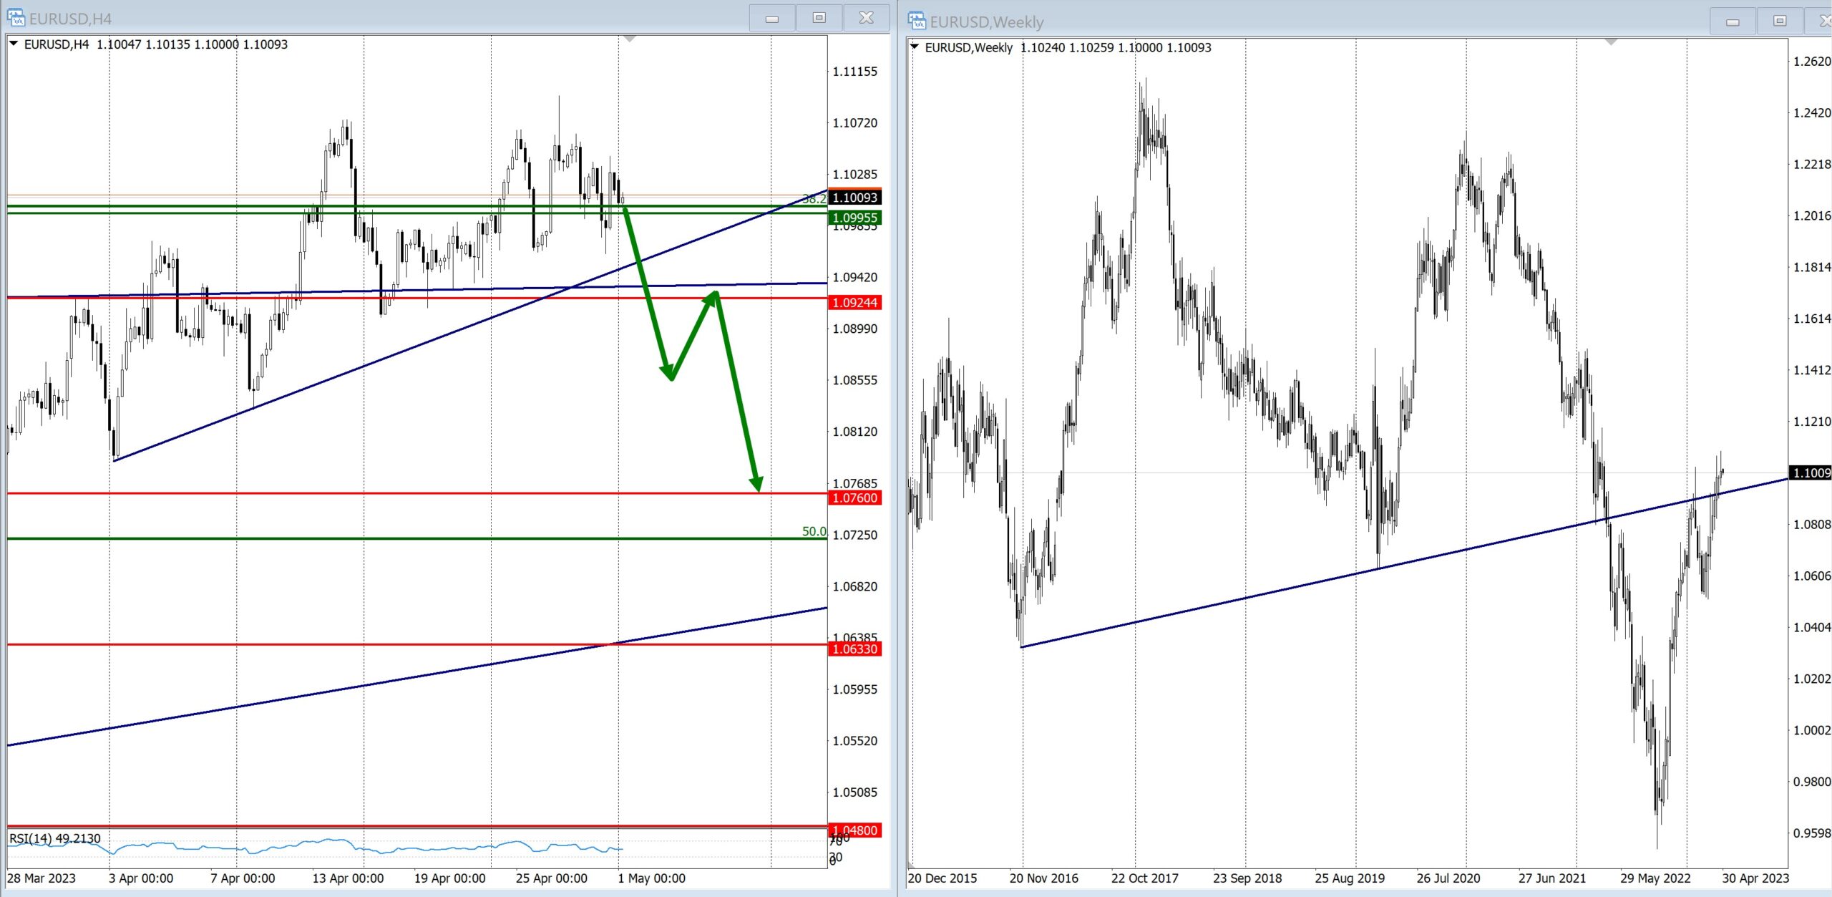Image resolution: width=1832 pixels, height=897 pixels.
Task: Minimize the EURUSD,Weekly chart window
Action: coord(1733,22)
